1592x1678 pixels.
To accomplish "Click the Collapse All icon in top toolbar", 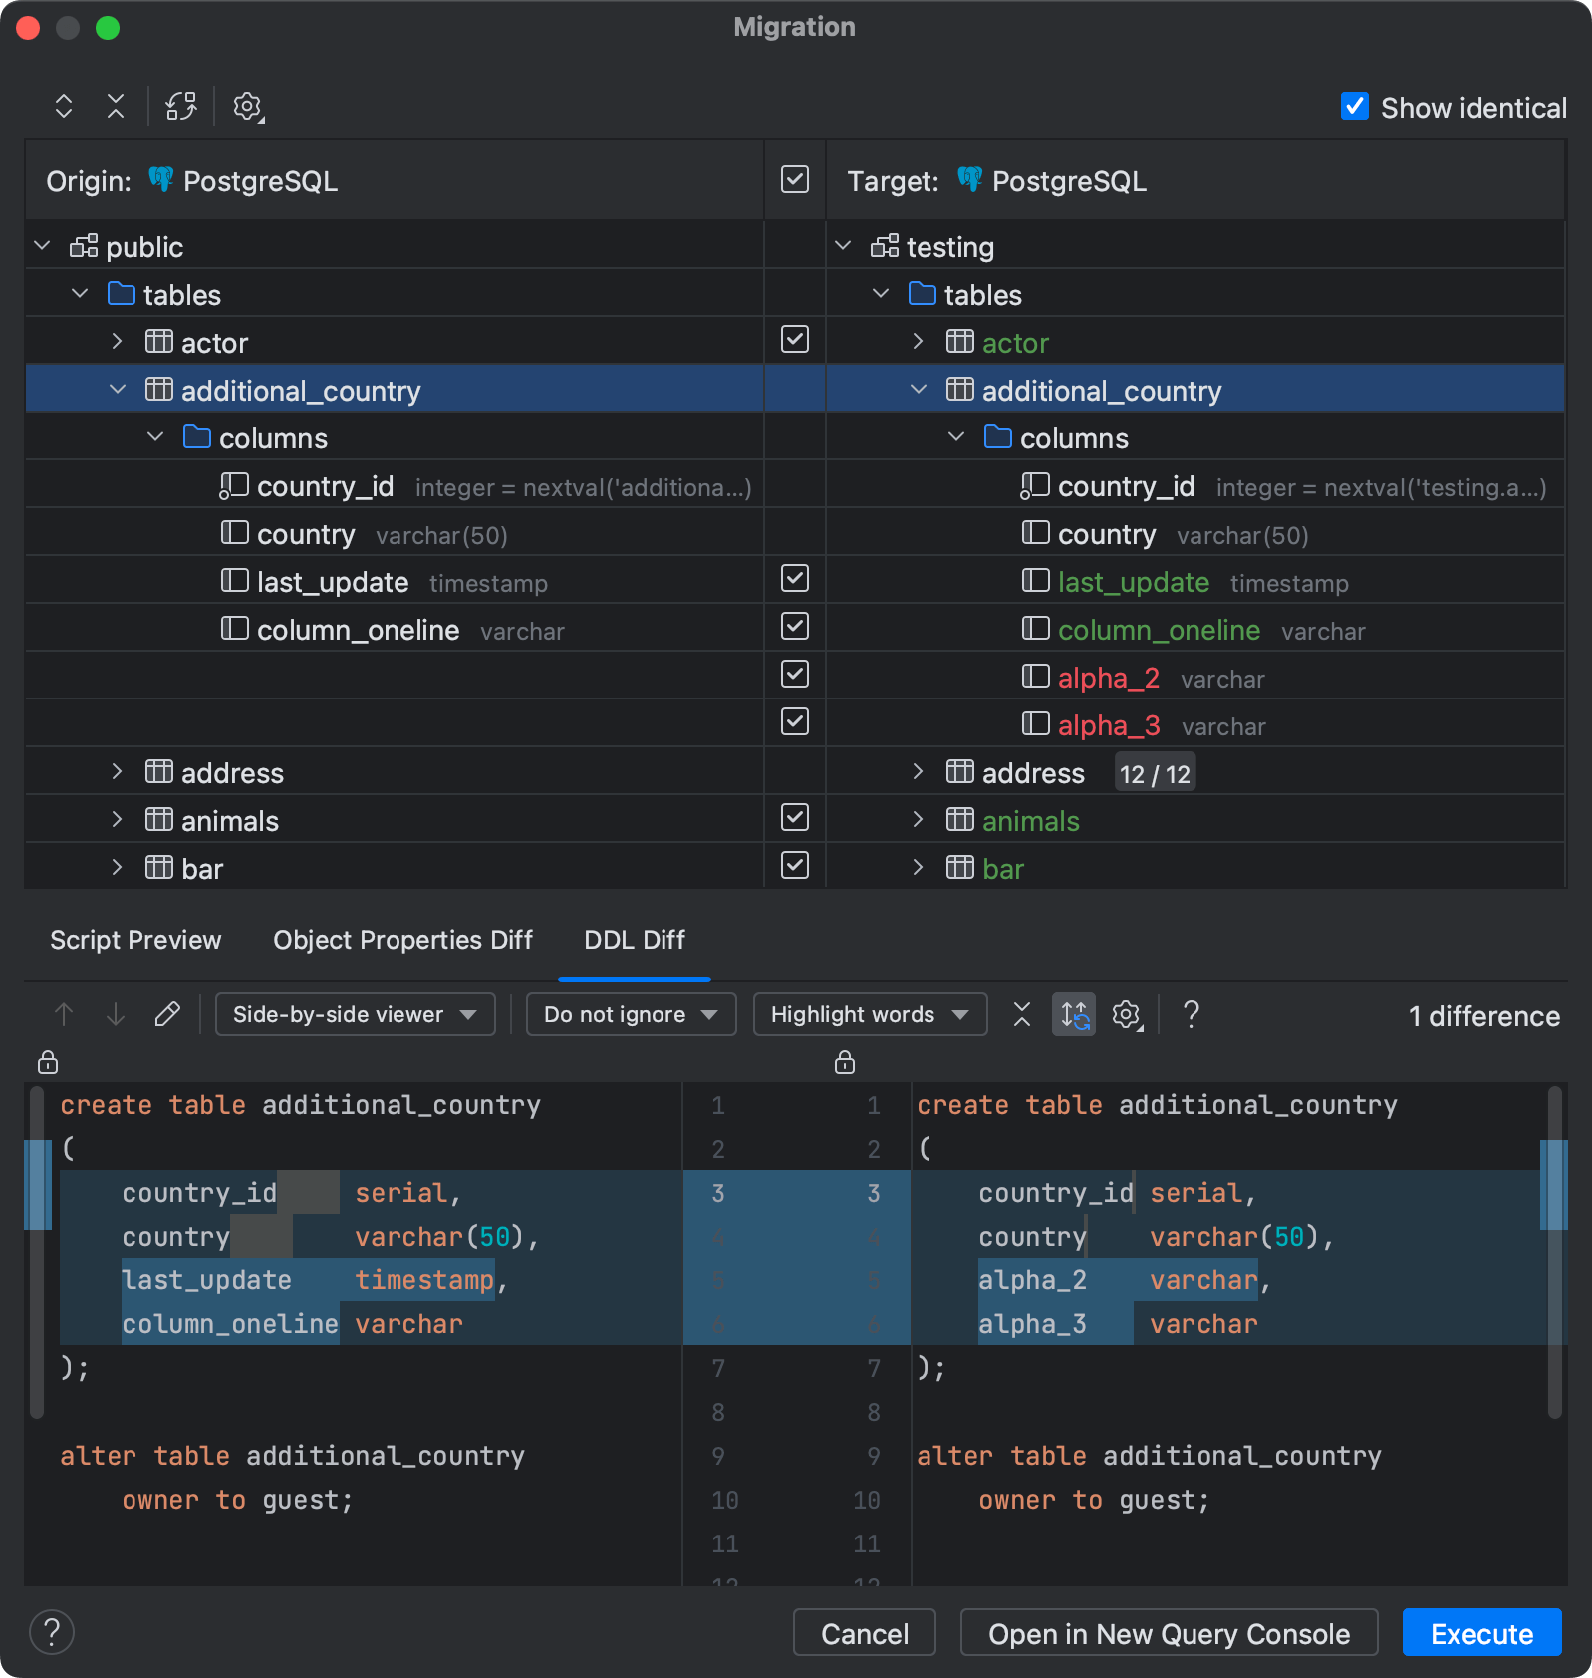I will [116, 107].
